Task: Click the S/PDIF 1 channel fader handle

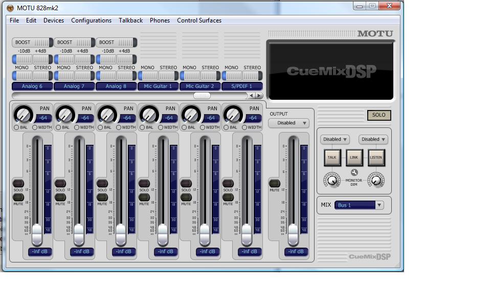Action: (x=247, y=234)
